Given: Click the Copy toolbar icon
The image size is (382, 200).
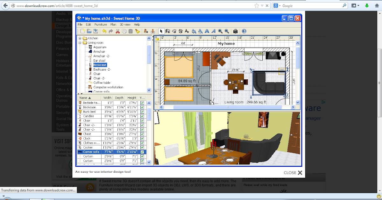Looking at the screenshot, I should tap(124, 31).
